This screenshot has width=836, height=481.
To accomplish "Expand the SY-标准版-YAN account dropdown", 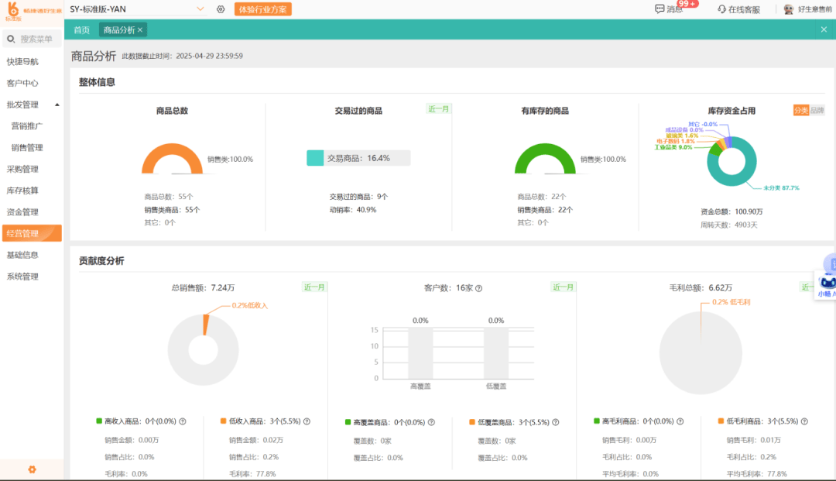I will (200, 9).
